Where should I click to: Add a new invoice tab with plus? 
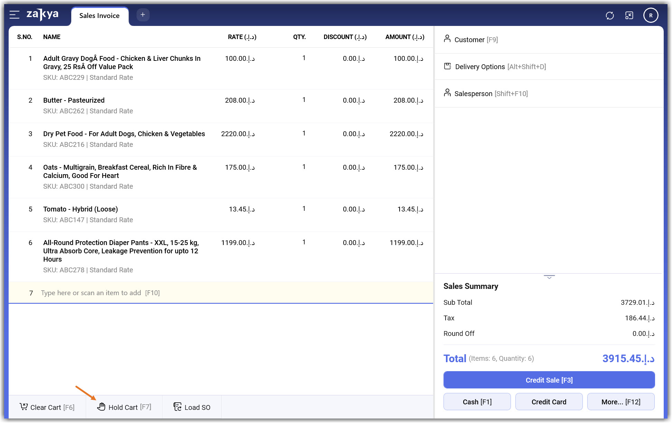tap(143, 15)
